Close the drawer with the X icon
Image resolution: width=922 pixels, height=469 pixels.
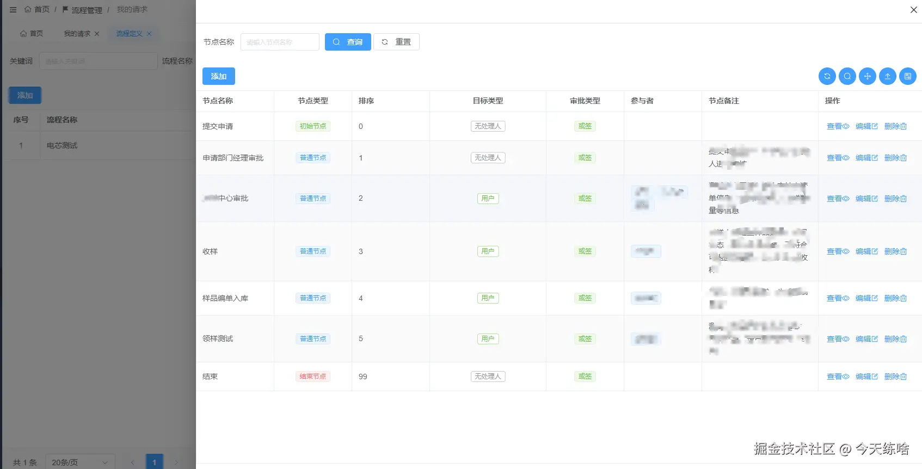click(913, 10)
